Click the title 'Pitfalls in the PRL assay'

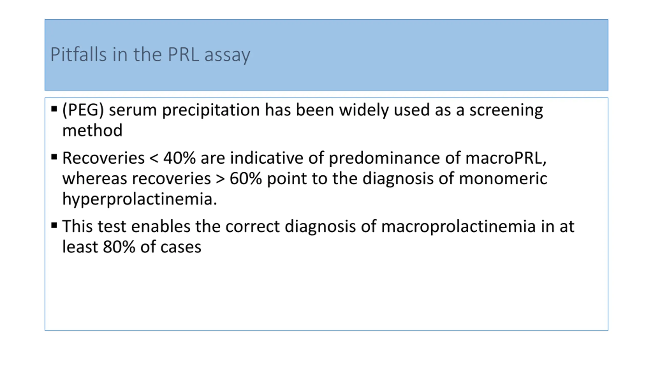(150, 55)
